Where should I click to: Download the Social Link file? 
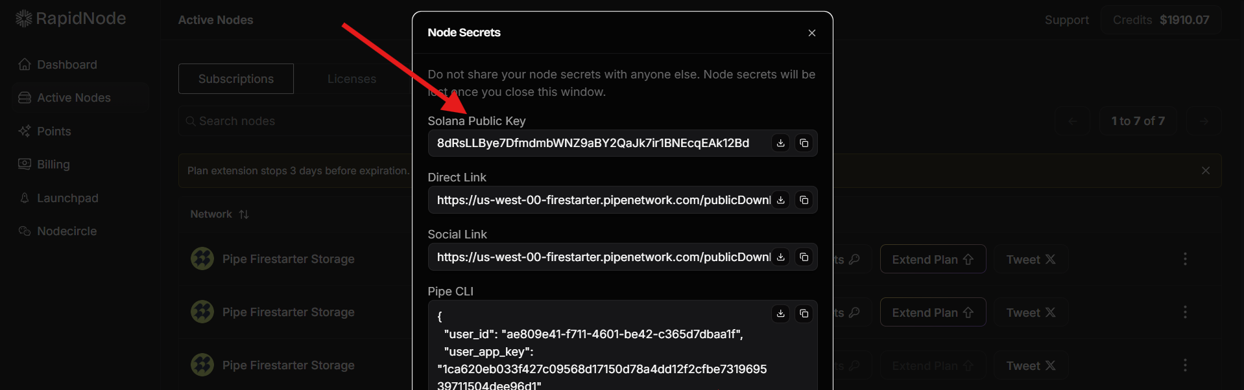tap(781, 257)
